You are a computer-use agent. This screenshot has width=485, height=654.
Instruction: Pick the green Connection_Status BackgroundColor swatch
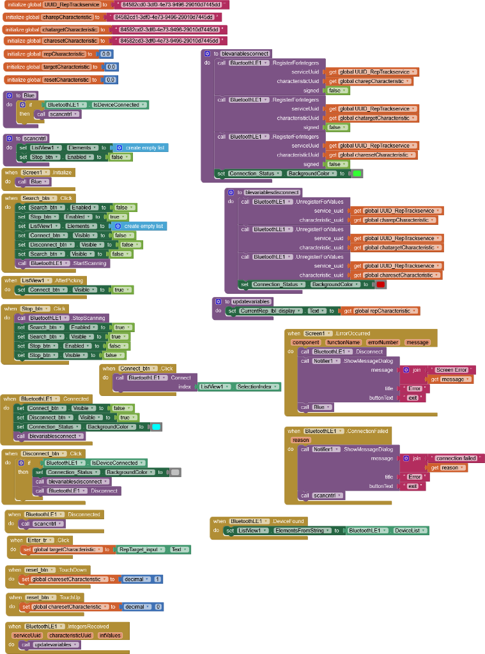(357, 174)
